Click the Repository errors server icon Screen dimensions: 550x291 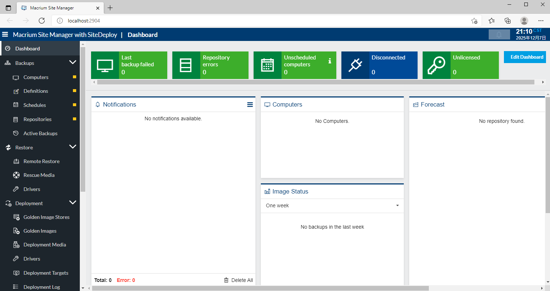tap(186, 65)
